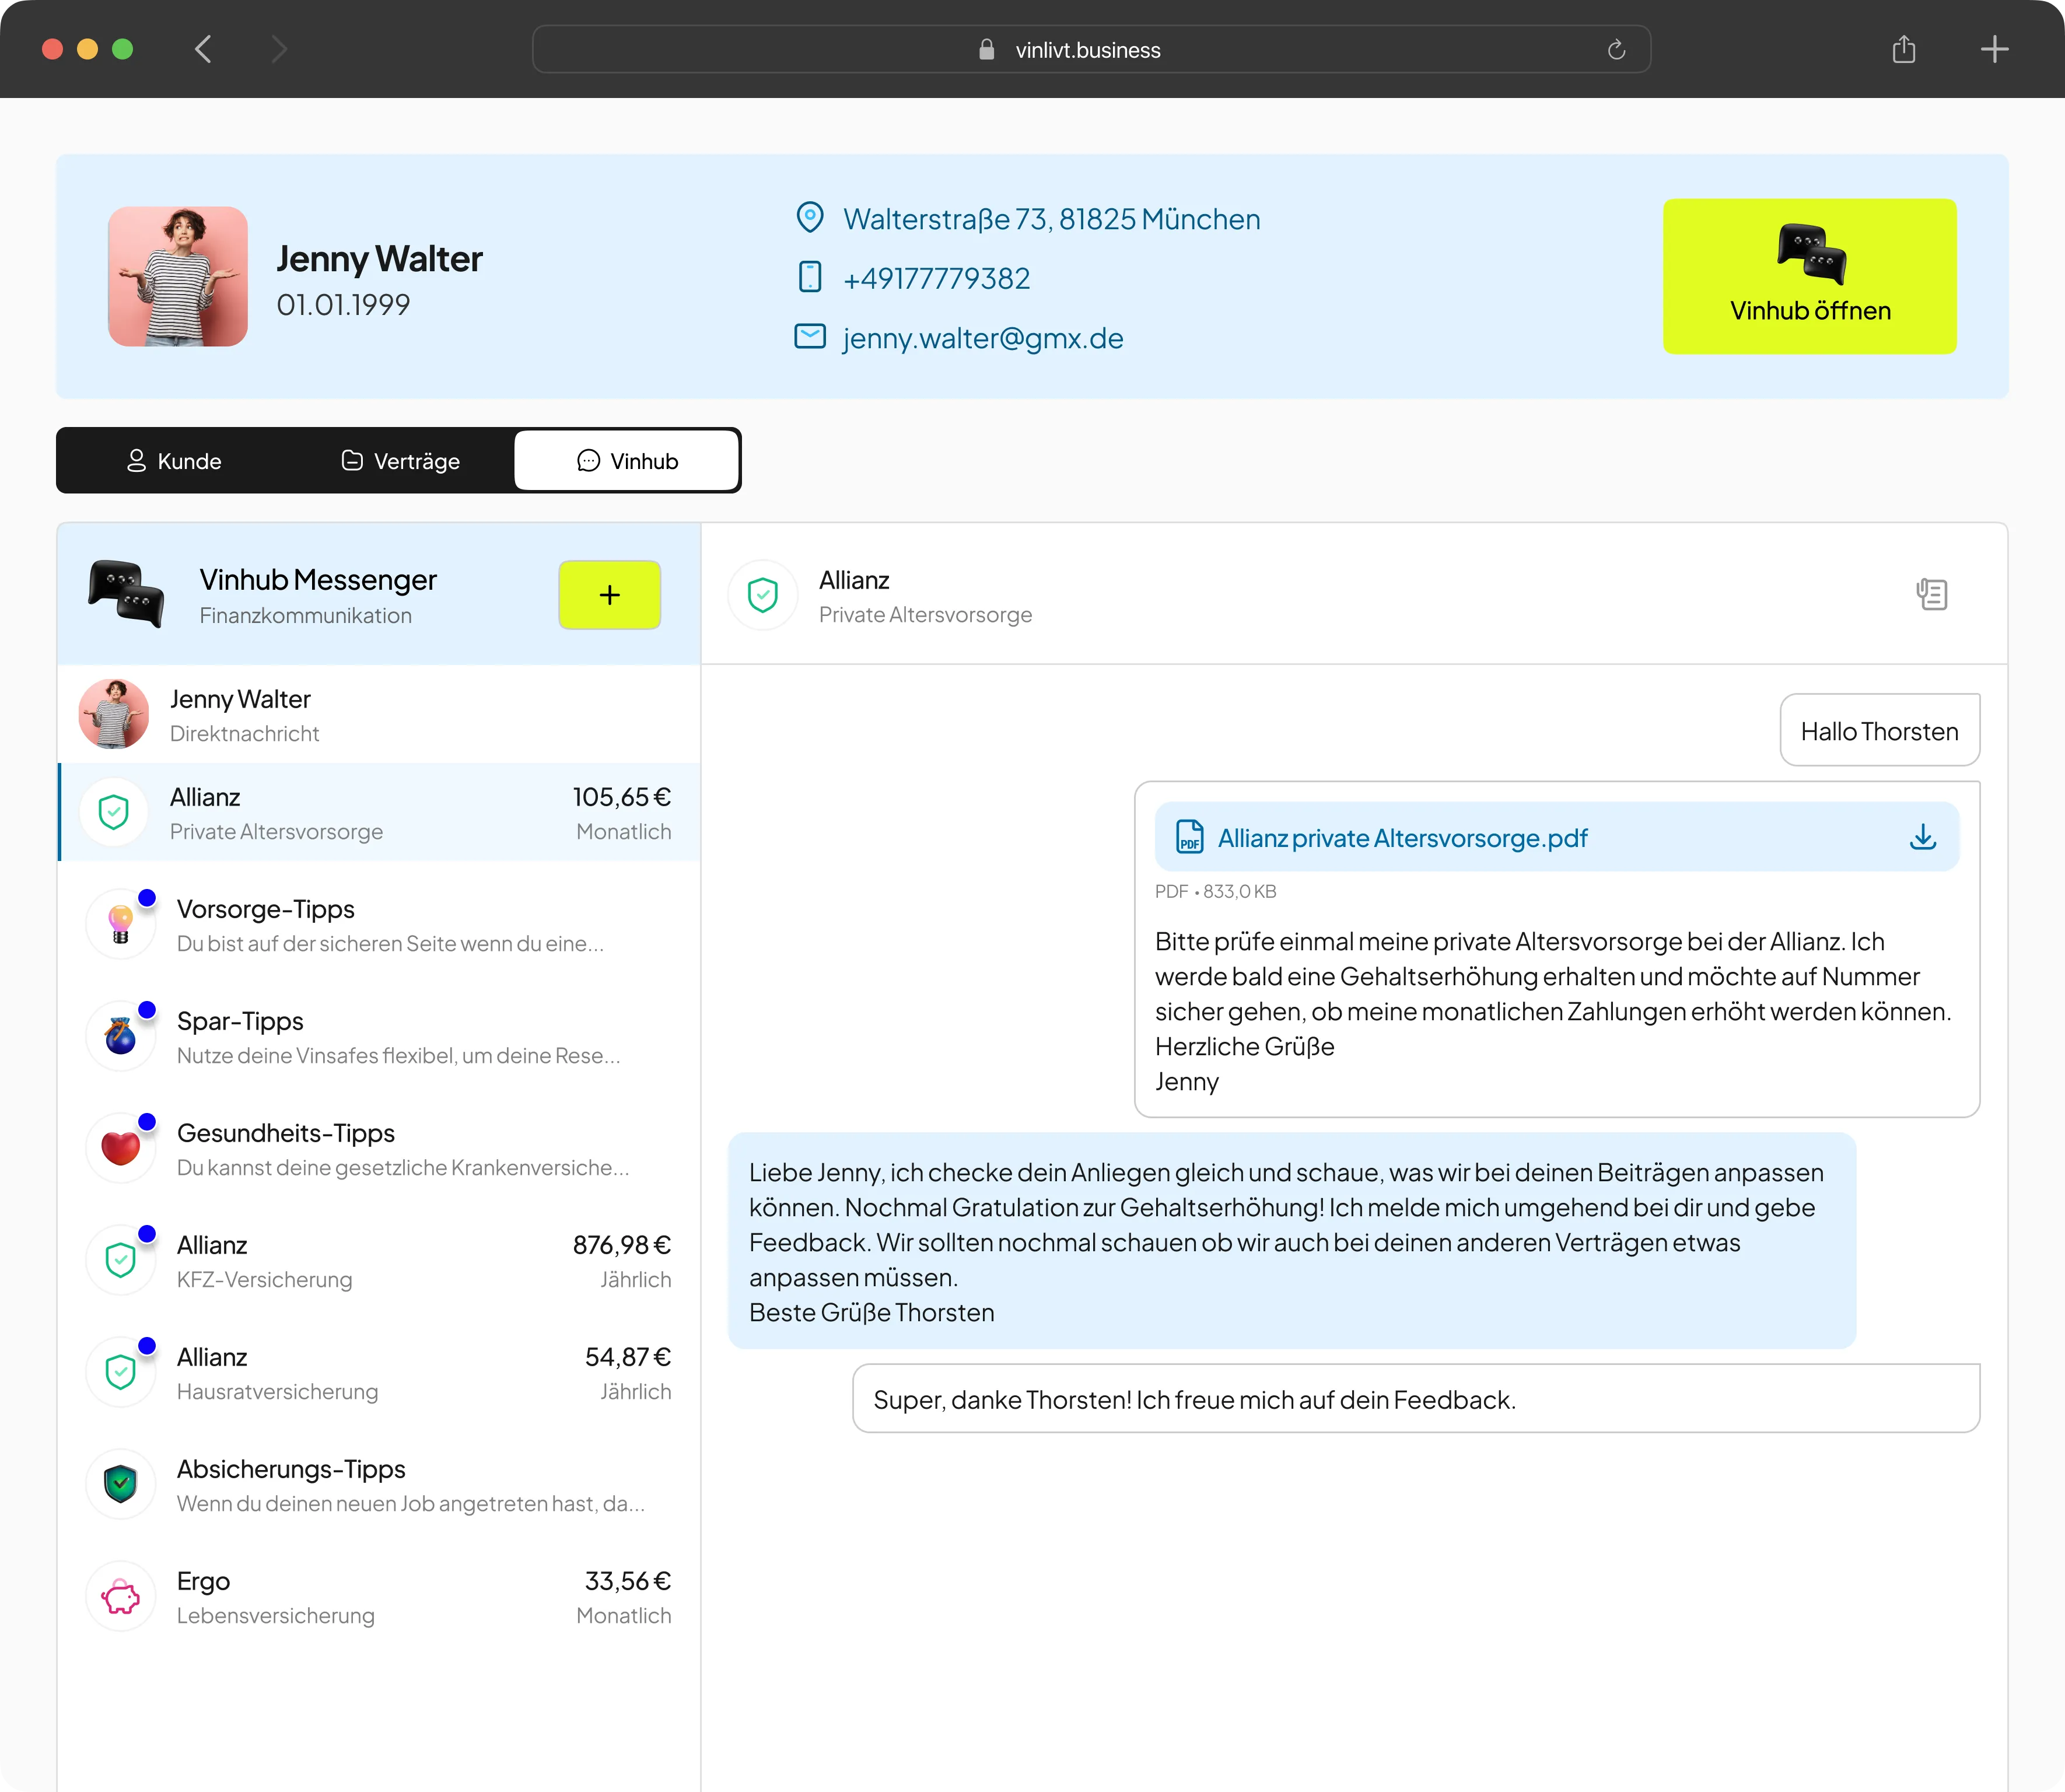The height and width of the screenshot is (1792, 2065).
Task: Click the Hallo Thorsten message bubble
Action: pyautogui.click(x=1879, y=730)
